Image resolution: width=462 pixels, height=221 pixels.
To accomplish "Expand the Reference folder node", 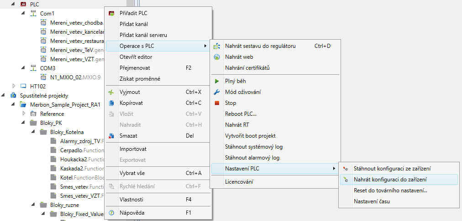I will (x=24, y=113).
